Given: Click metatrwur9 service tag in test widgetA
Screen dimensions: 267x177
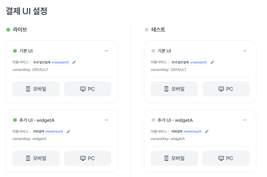Looking at the screenshot, I should point(192,131).
